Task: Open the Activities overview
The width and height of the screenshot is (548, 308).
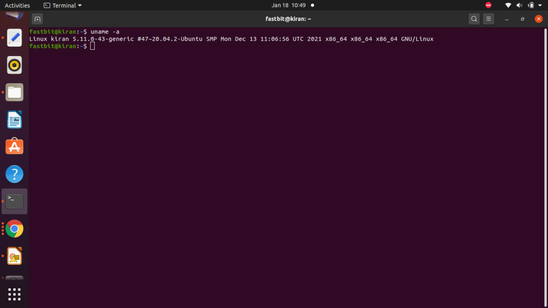Action: click(17, 5)
